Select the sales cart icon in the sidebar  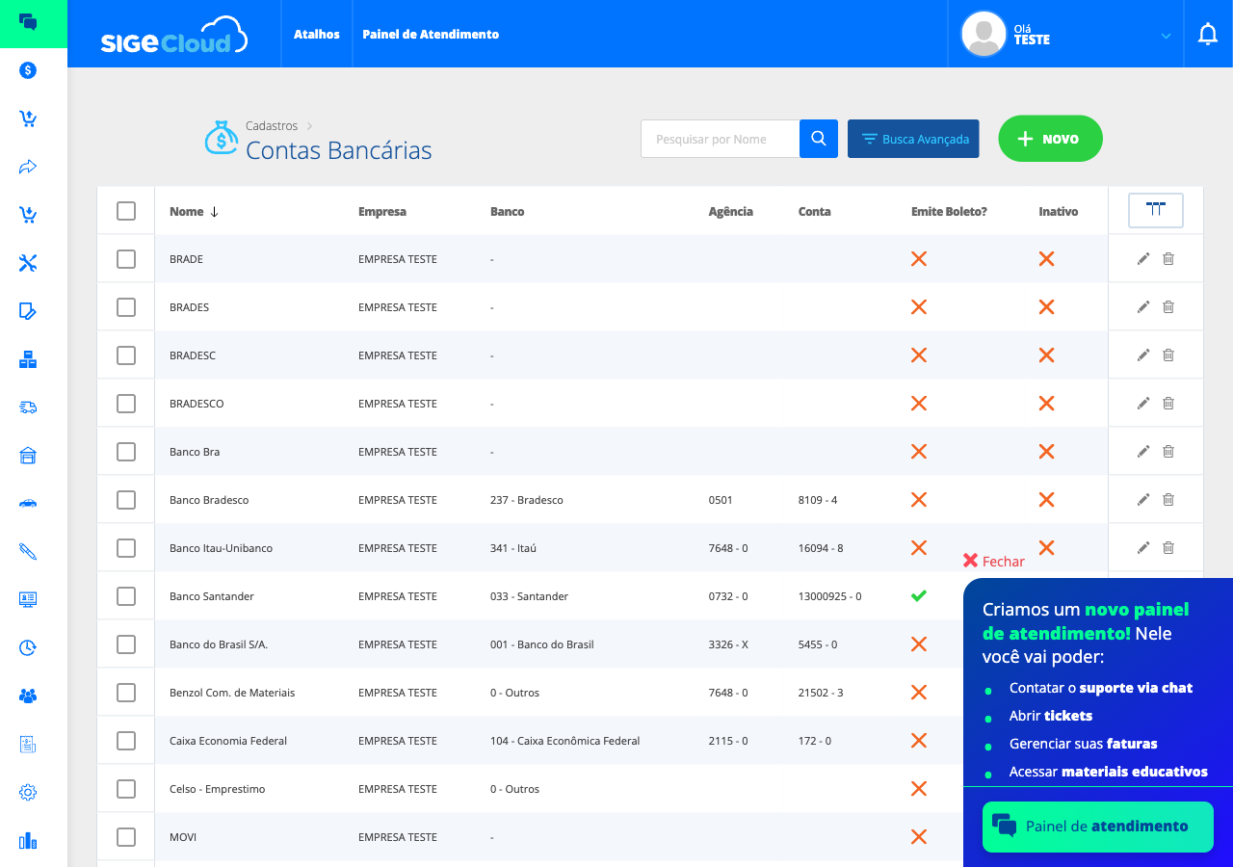coord(27,118)
